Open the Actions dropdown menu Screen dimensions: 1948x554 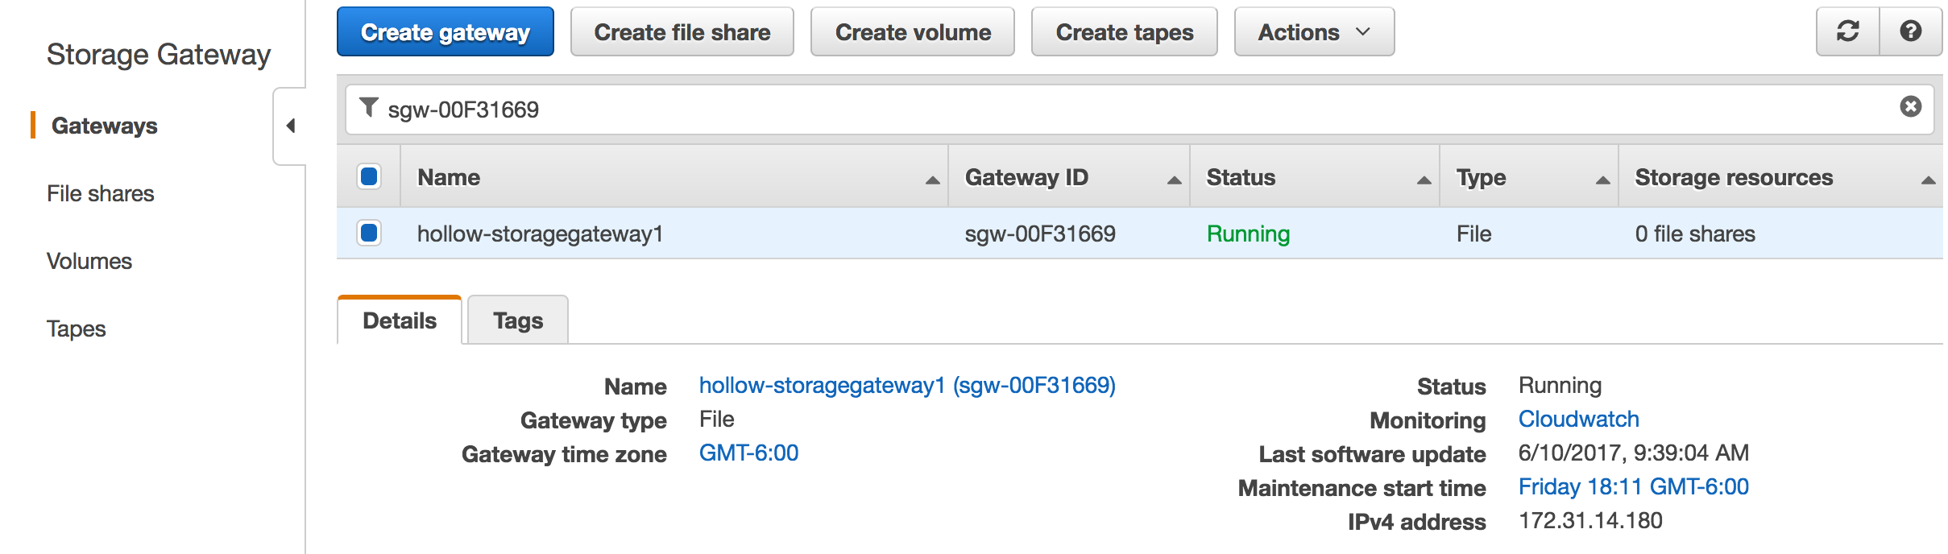tap(1314, 32)
